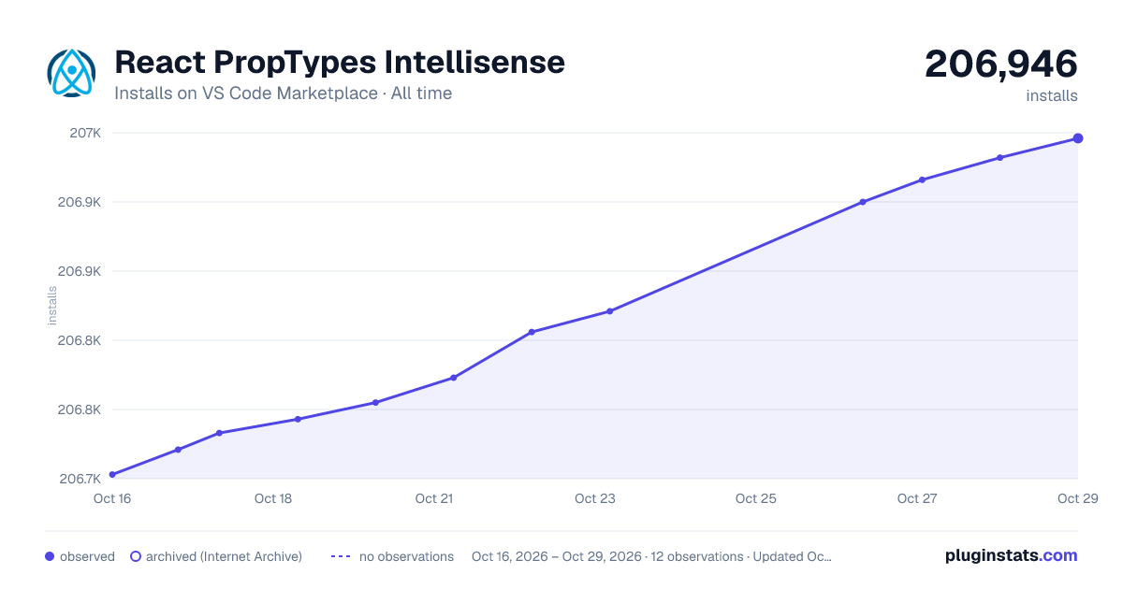Click the Oct 25 x-axis label
Screen dimensions: 1123x589
[x=756, y=498]
